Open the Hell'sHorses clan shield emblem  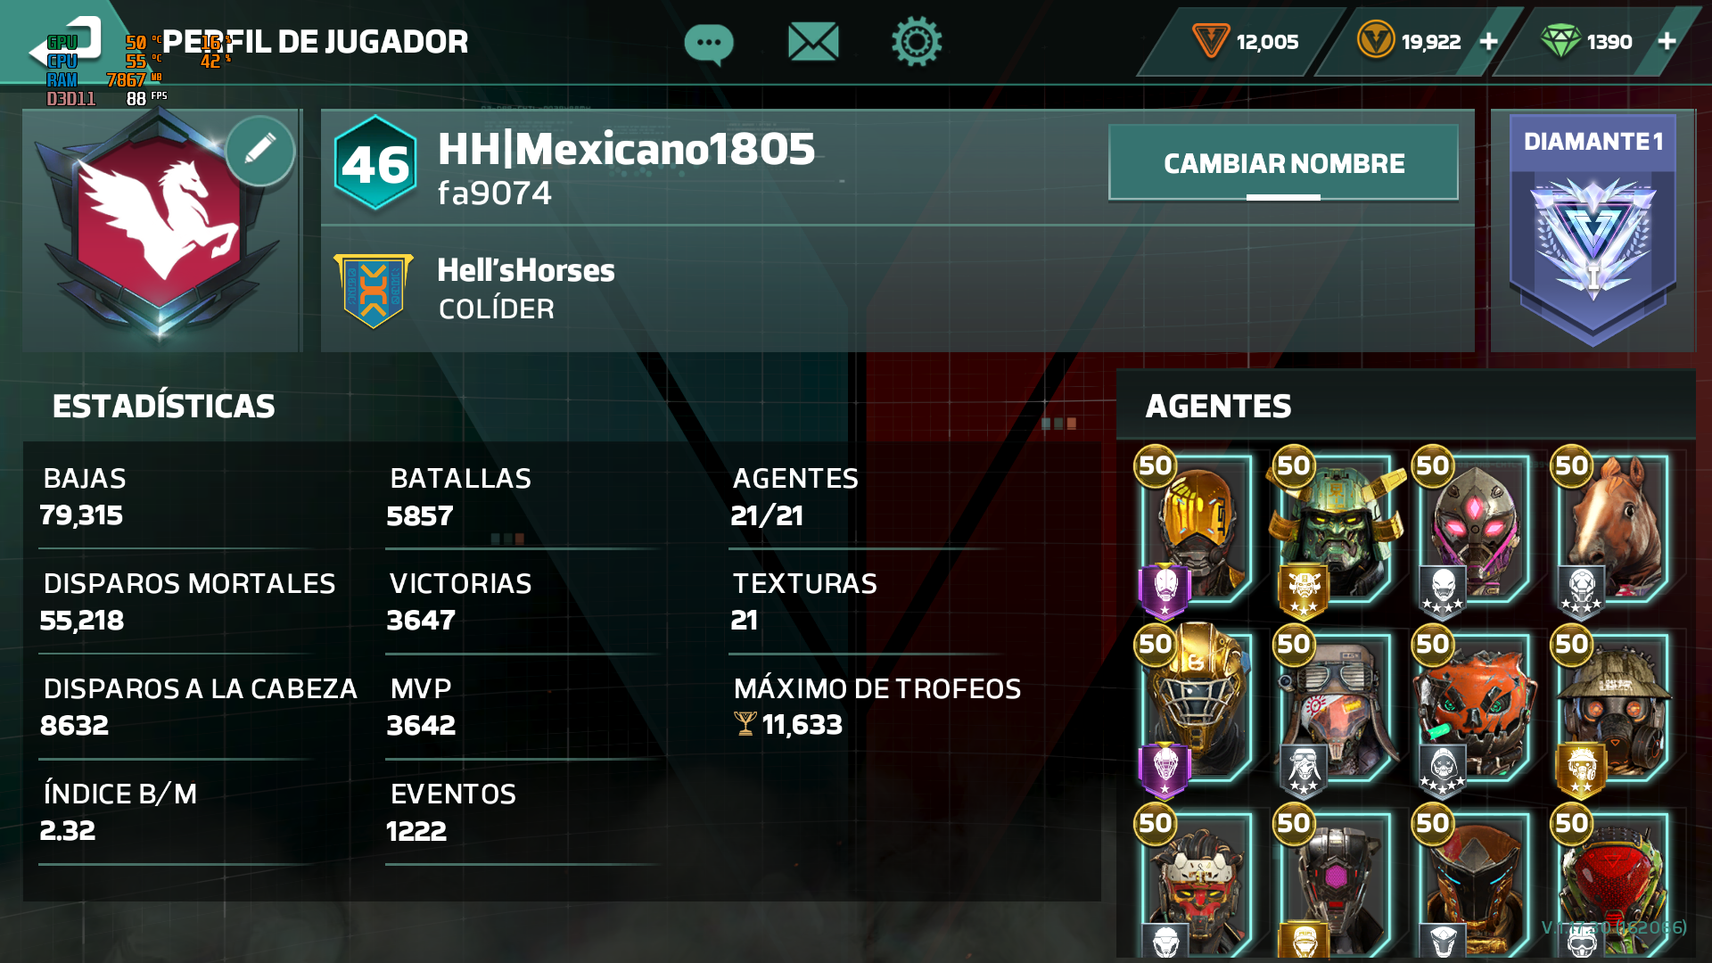[373, 290]
